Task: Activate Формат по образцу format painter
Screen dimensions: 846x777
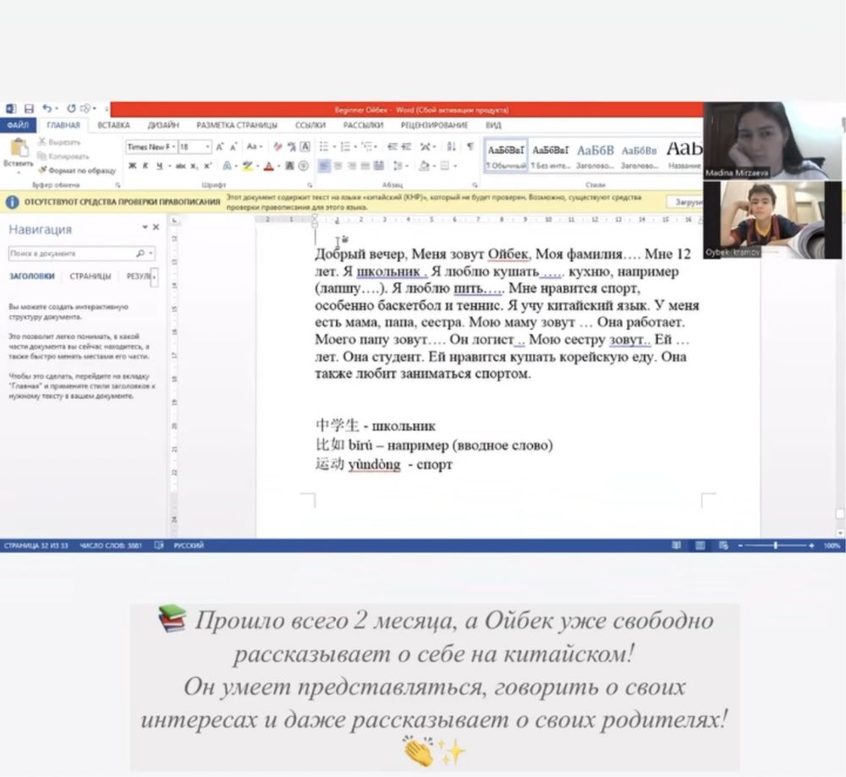Action: click(77, 171)
